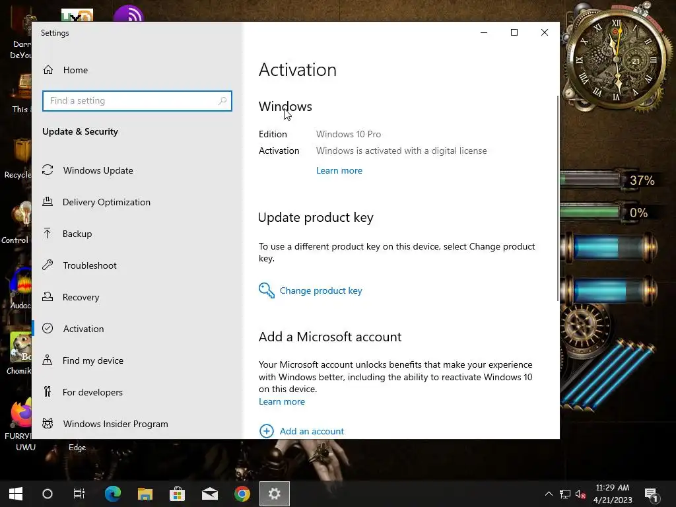Launch Microsoft Edge from taskbar
Viewport: 676px width, 507px height.
(112, 494)
